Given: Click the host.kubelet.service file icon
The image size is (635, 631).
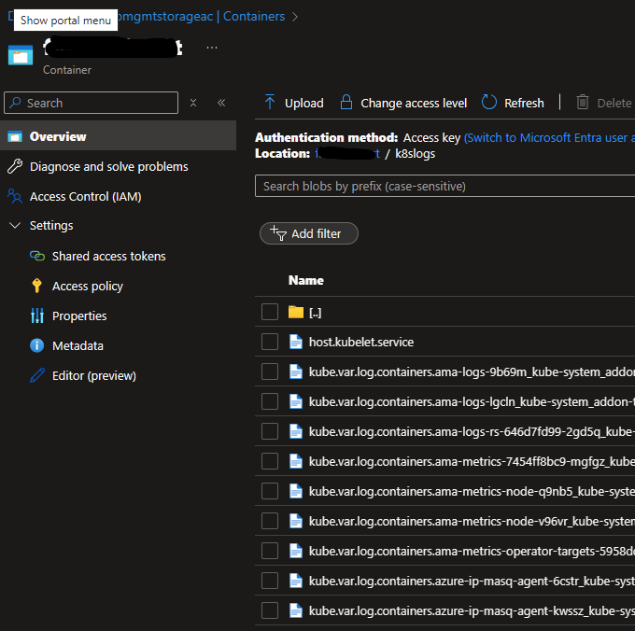Looking at the screenshot, I should point(296,342).
